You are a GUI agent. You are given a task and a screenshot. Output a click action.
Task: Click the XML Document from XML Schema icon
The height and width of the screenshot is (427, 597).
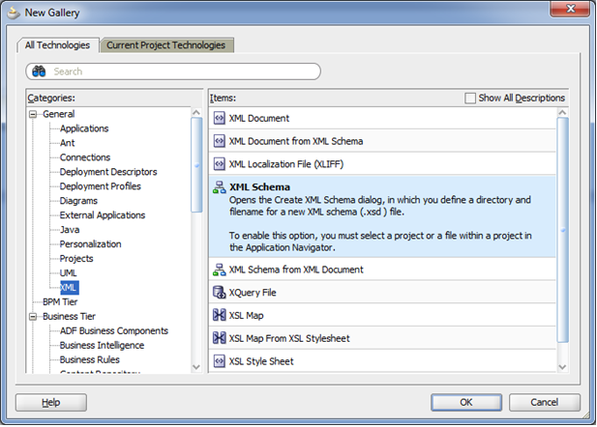click(219, 141)
